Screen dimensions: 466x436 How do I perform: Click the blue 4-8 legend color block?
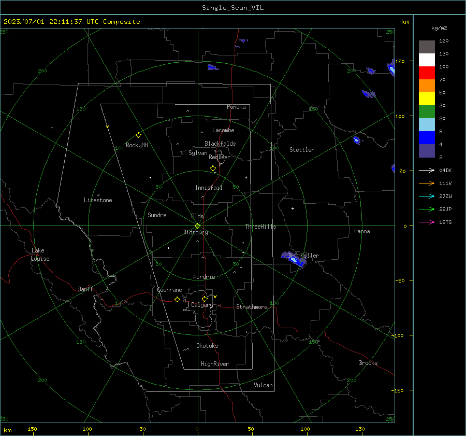point(427,138)
